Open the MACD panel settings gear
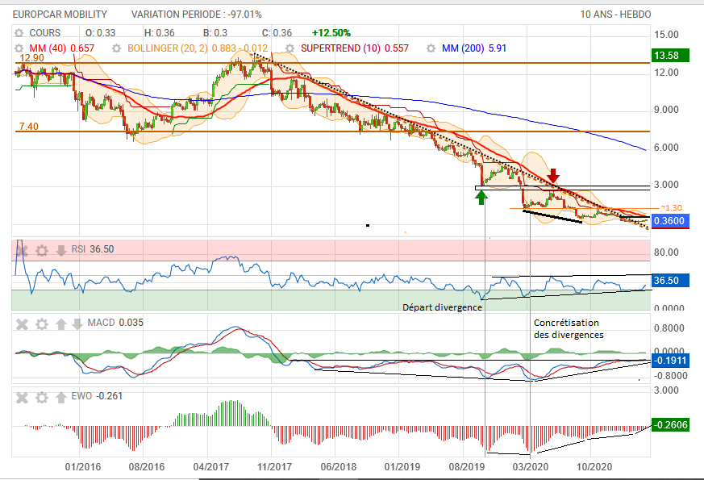Screen dimensions: 704x480 pos(41,323)
